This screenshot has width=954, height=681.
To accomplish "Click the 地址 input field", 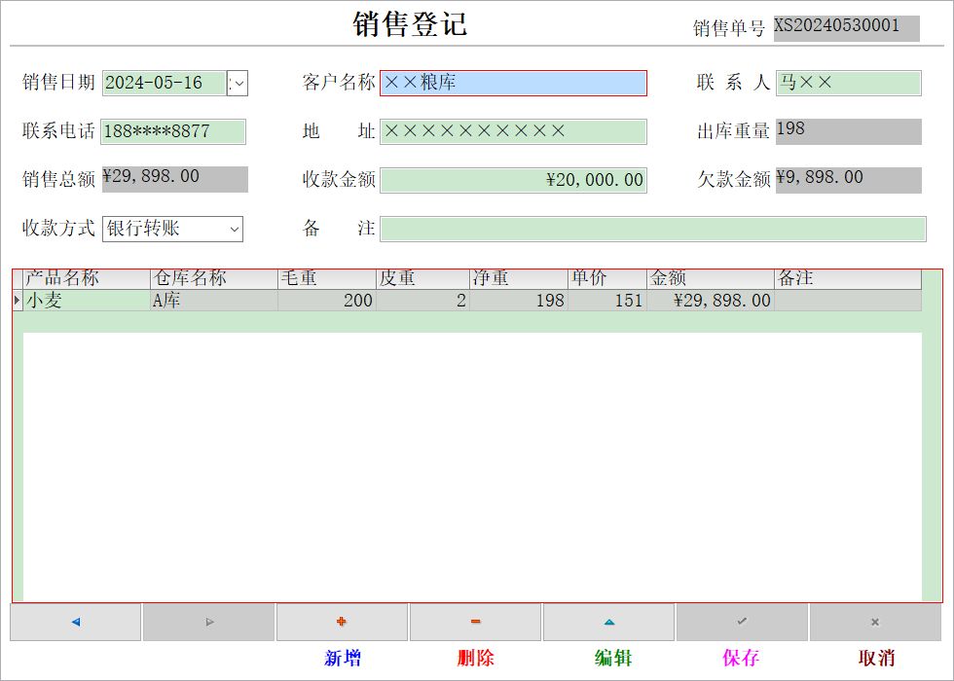I will coord(514,132).
